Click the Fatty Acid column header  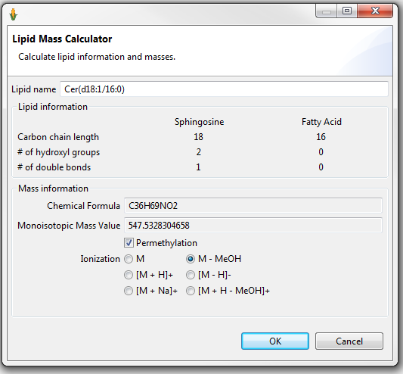(321, 122)
